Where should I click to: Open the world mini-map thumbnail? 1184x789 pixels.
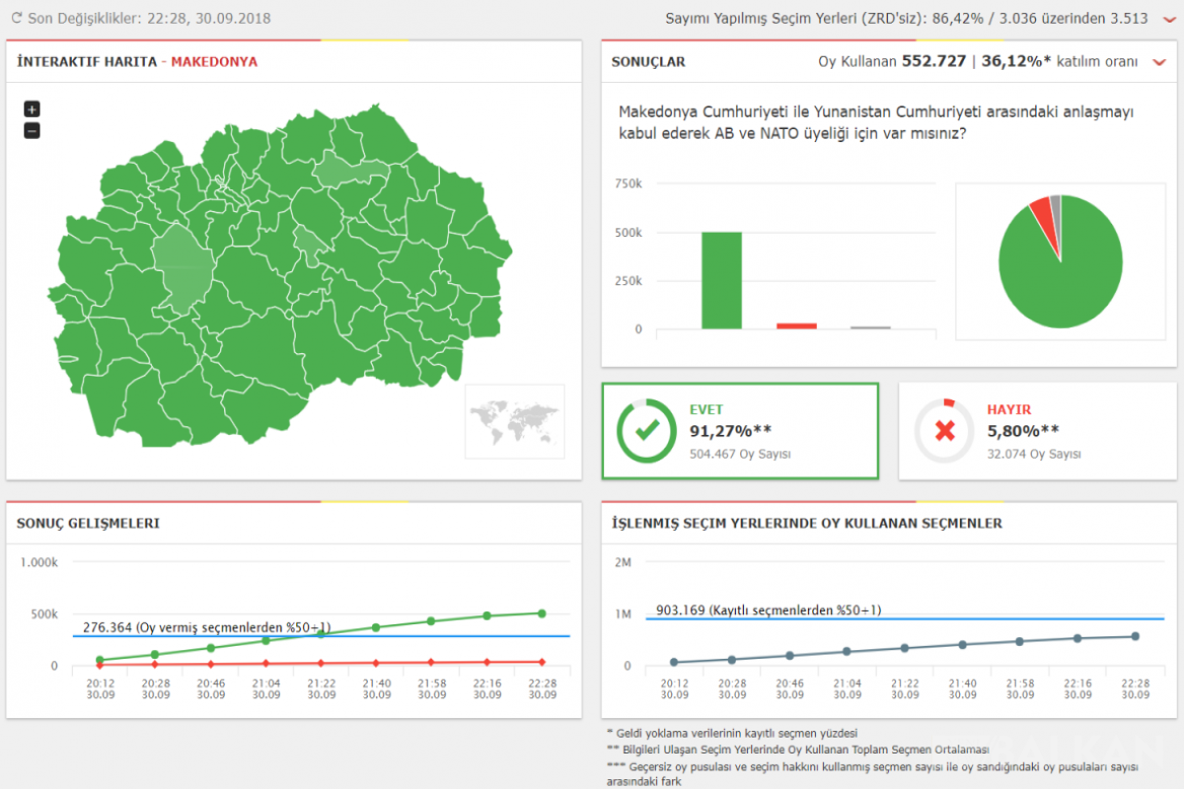click(x=515, y=421)
